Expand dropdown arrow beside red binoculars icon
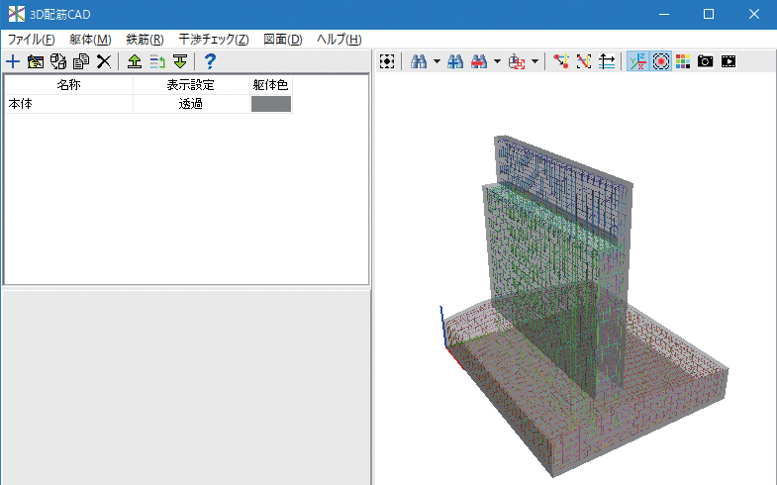The image size is (777, 485). 497,61
